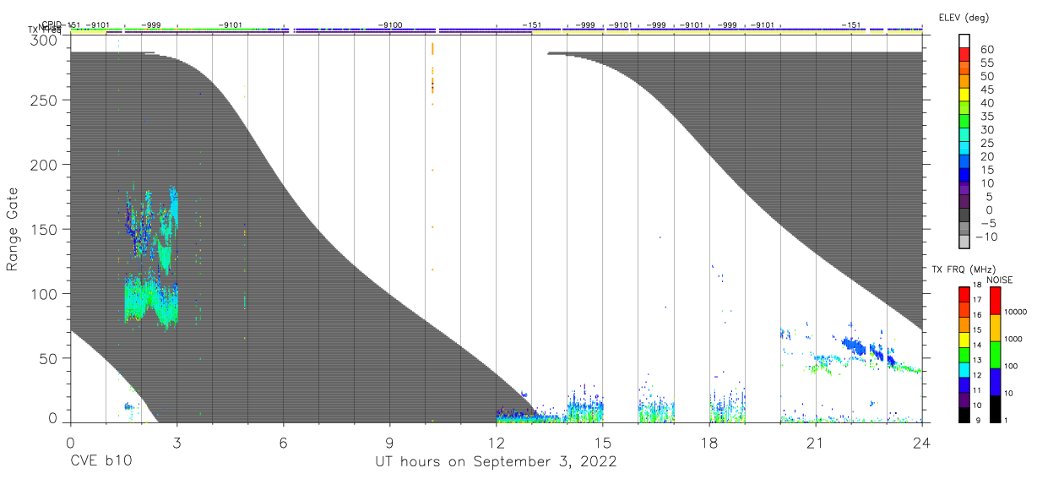Image resolution: width=1037 pixels, height=479 pixels.
Task: Click the 'NOISE' legend title
Action: (1000, 280)
